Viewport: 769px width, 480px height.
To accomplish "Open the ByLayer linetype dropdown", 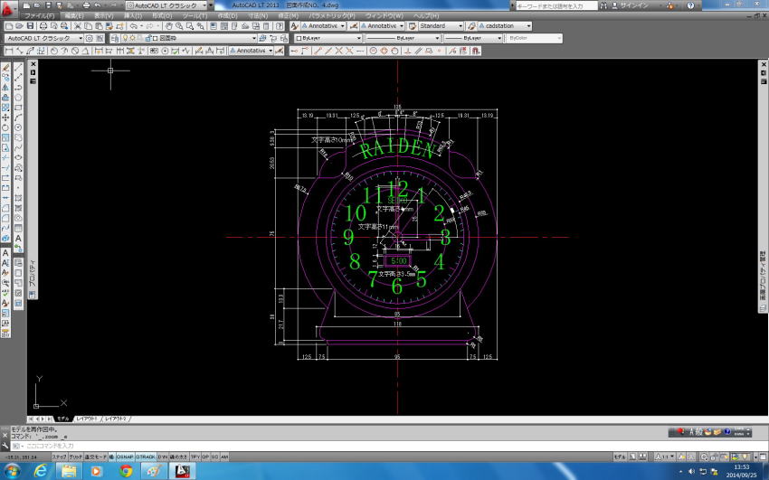I will [x=403, y=38].
